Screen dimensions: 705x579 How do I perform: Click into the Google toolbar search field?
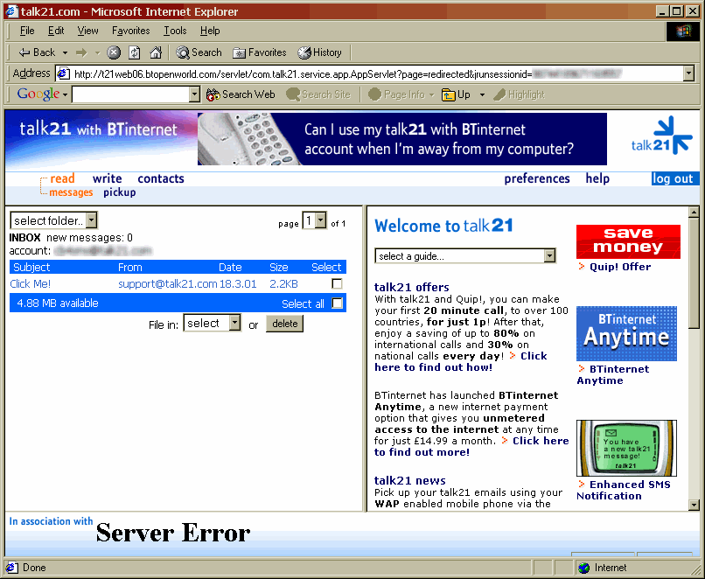131,94
